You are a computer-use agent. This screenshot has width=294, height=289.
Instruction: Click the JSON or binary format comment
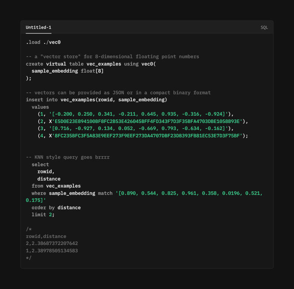point(118,93)
